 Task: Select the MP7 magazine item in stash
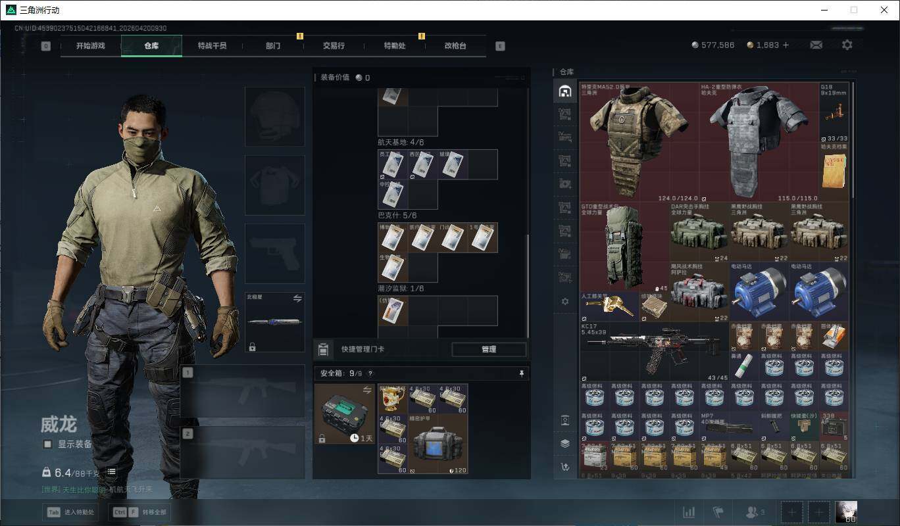click(x=729, y=427)
